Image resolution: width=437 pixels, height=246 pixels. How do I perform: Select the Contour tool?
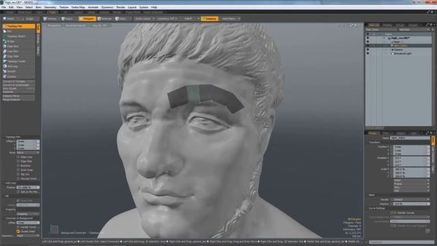pos(19,77)
